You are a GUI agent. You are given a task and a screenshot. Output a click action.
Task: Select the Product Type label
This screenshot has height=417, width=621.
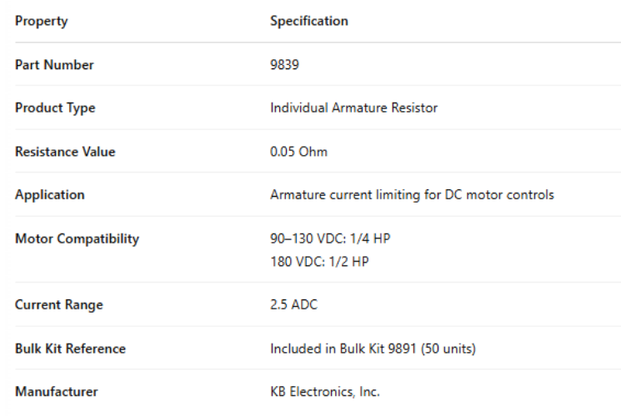point(55,108)
